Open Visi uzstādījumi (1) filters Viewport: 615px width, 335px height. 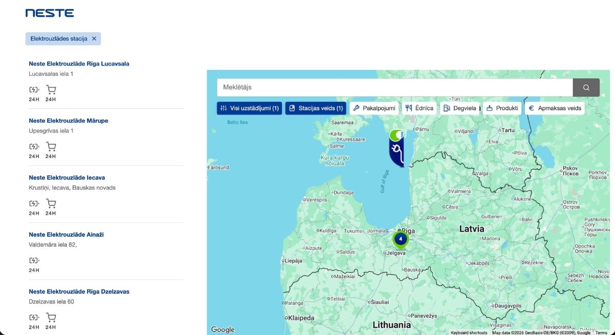tap(249, 108)
